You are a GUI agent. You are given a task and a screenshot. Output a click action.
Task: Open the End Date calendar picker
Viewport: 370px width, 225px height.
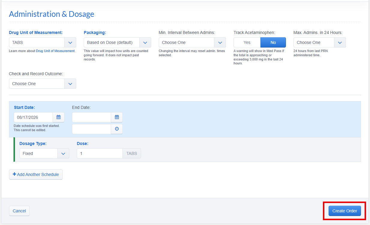(x=117, y=117)
